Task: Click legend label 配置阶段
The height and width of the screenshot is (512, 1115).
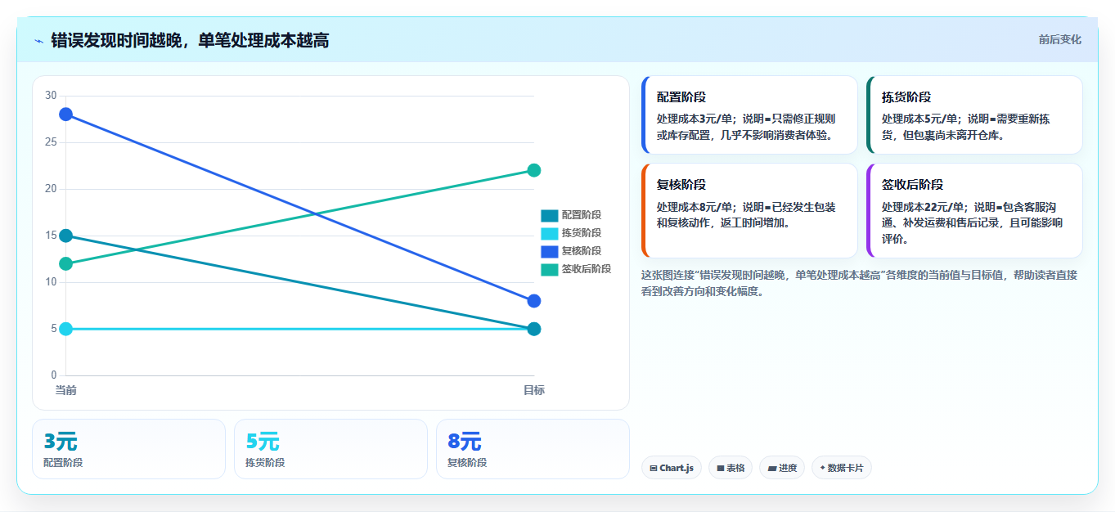Action: (582, 215)
